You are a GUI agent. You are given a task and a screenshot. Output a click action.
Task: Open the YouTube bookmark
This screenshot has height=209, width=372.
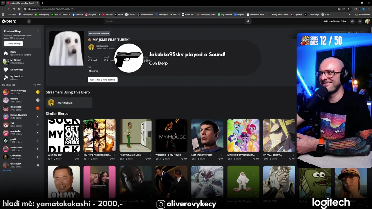click(108, 14)
